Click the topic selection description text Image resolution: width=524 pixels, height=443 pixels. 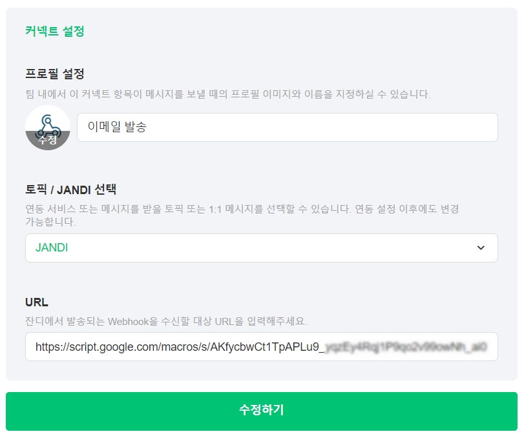pos(242,210)
